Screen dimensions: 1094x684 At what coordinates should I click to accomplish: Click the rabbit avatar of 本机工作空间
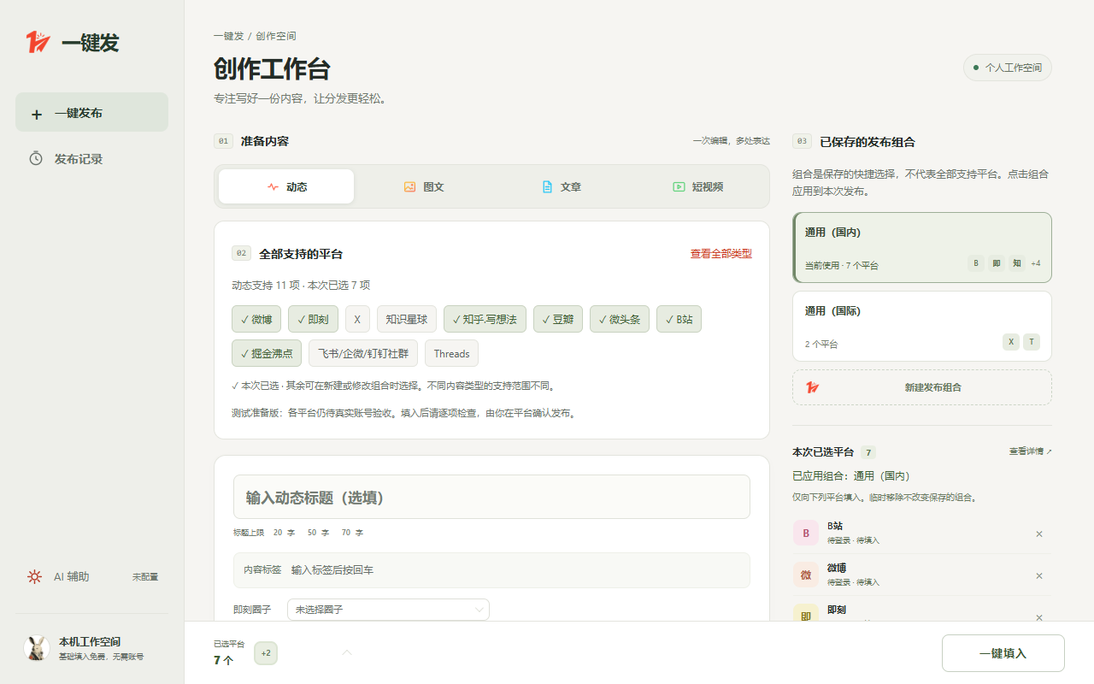[37, 648]
